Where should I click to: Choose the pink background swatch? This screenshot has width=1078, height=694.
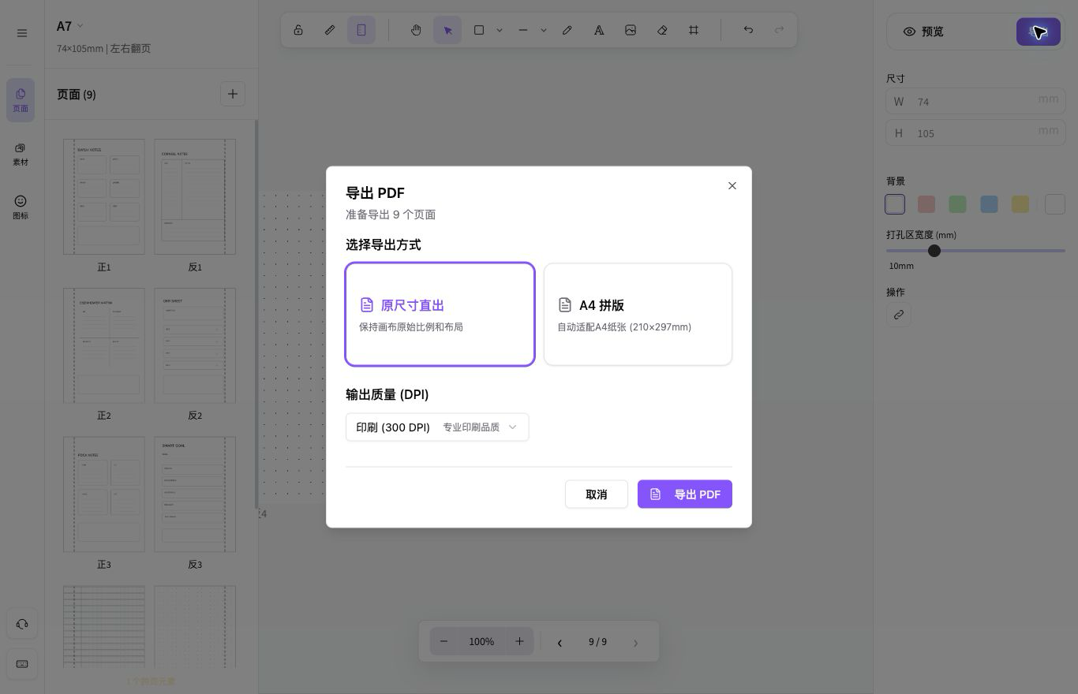click(926, 204)
